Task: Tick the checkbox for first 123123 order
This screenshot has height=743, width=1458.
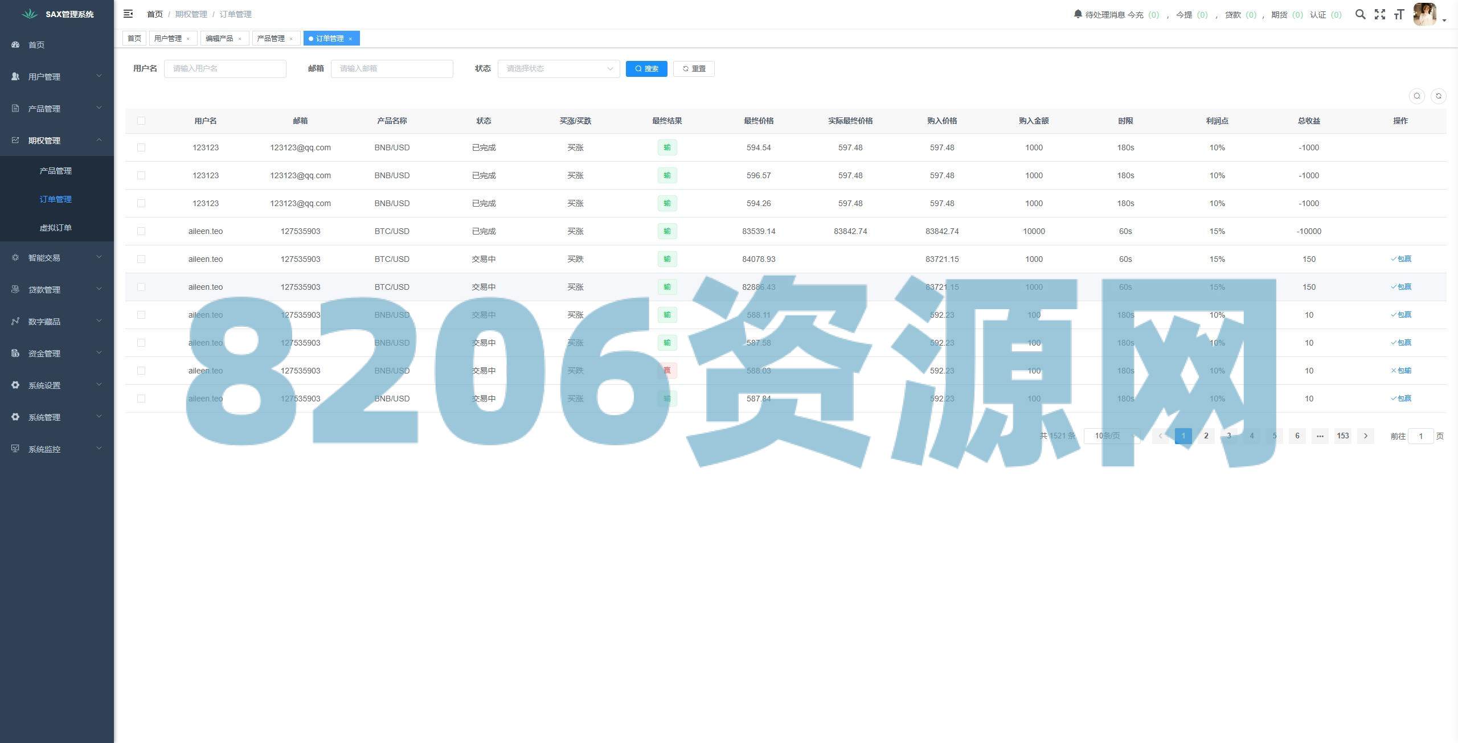Action: [141, 147]
